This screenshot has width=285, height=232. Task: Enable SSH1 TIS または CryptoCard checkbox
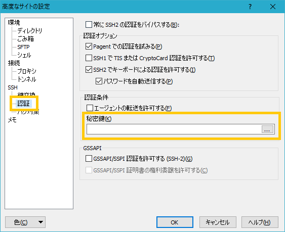click(x=89, y=58)
